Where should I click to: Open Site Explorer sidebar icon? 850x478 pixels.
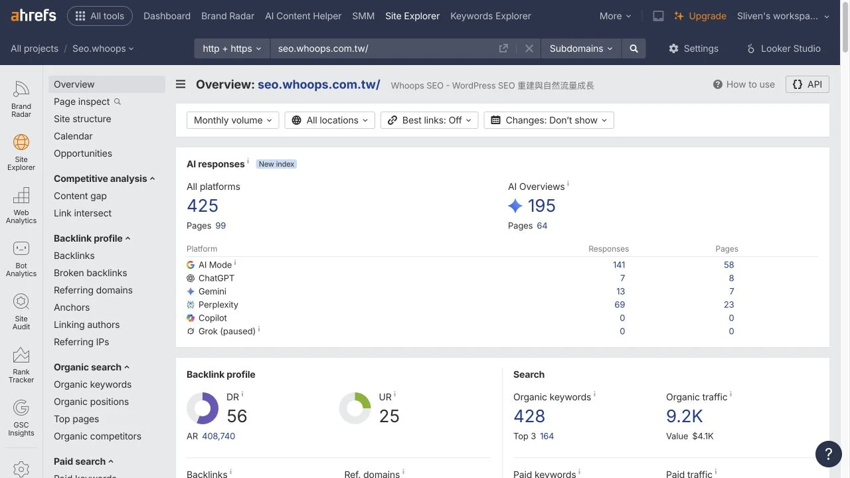(x=21, y=153)
